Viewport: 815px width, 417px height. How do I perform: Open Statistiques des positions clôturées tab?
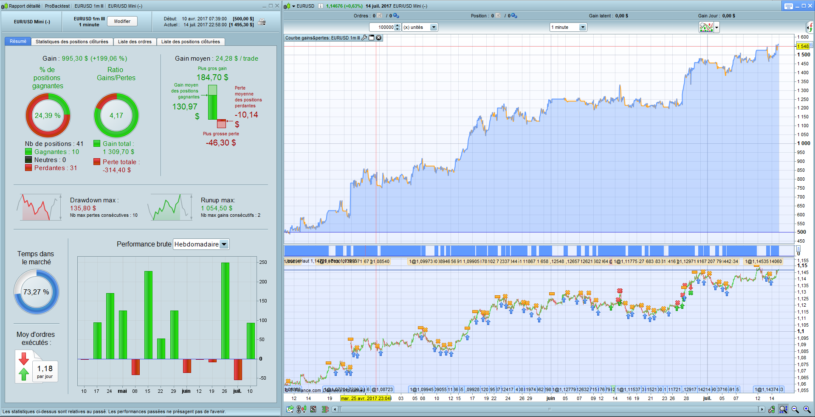72,42
